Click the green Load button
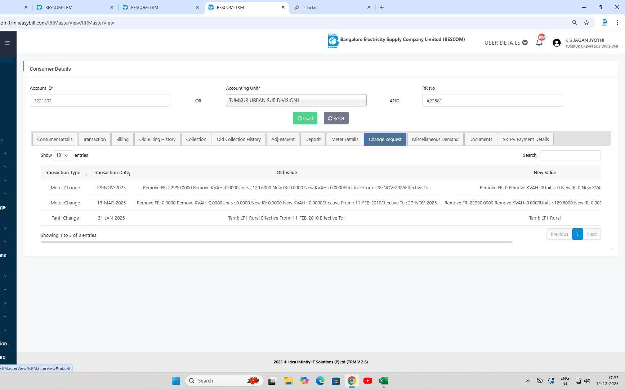Viewport: 625px width, 389px height. click(x=305, y=118)
